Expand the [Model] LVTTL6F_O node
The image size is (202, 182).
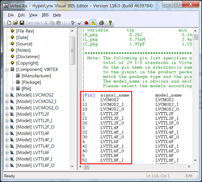coord(7,165)
